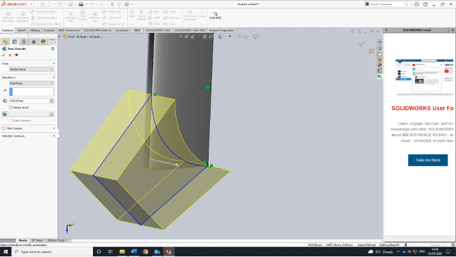
Task: Switch to the Markup ribbon tab
Action: point(35,30)
